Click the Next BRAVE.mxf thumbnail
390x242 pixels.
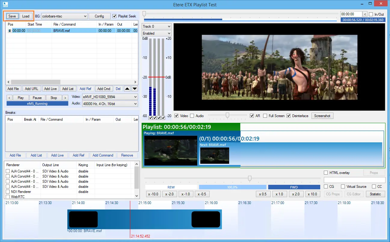(214, 156)
